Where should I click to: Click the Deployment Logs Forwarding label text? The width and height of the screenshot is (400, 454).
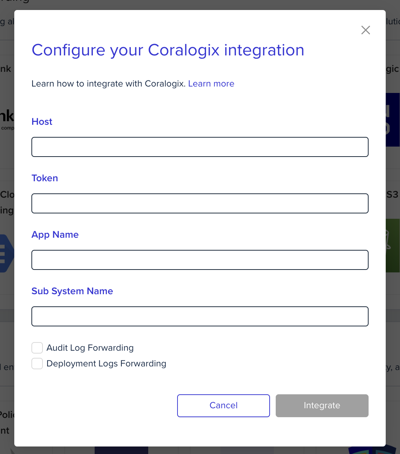(x=106, y=364)
